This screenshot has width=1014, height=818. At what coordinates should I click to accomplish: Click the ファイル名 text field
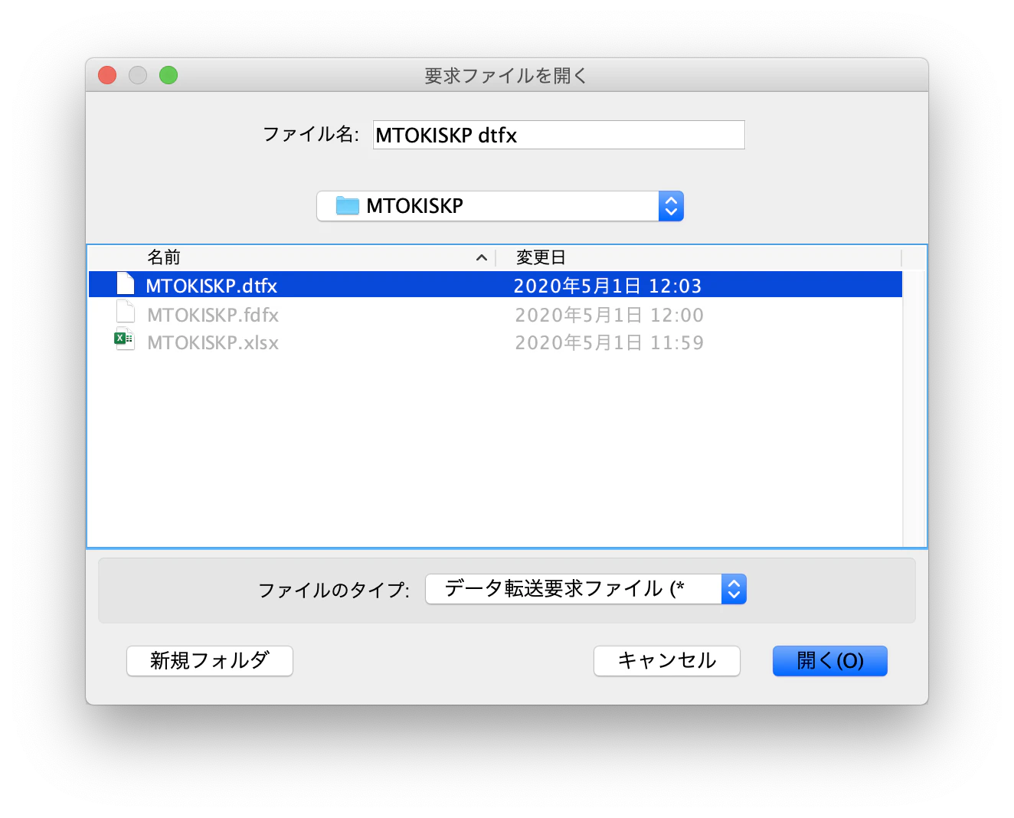pos(559,135)
